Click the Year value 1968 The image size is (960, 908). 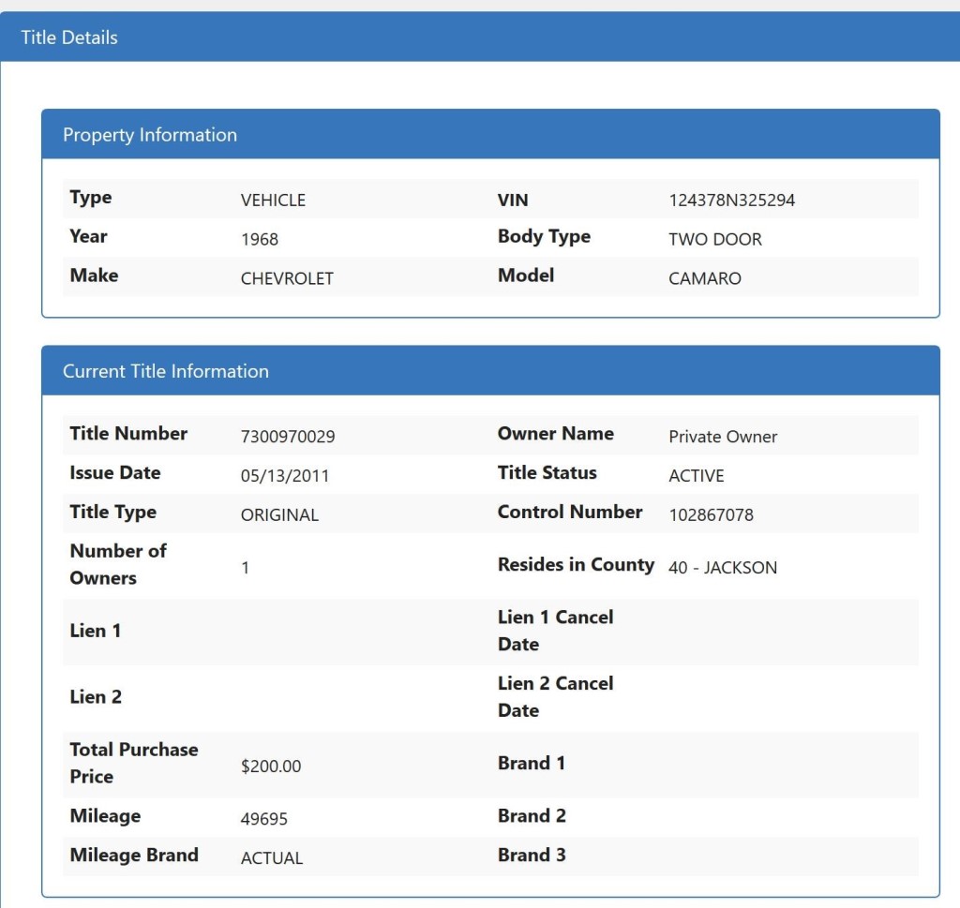coord(260,239)
